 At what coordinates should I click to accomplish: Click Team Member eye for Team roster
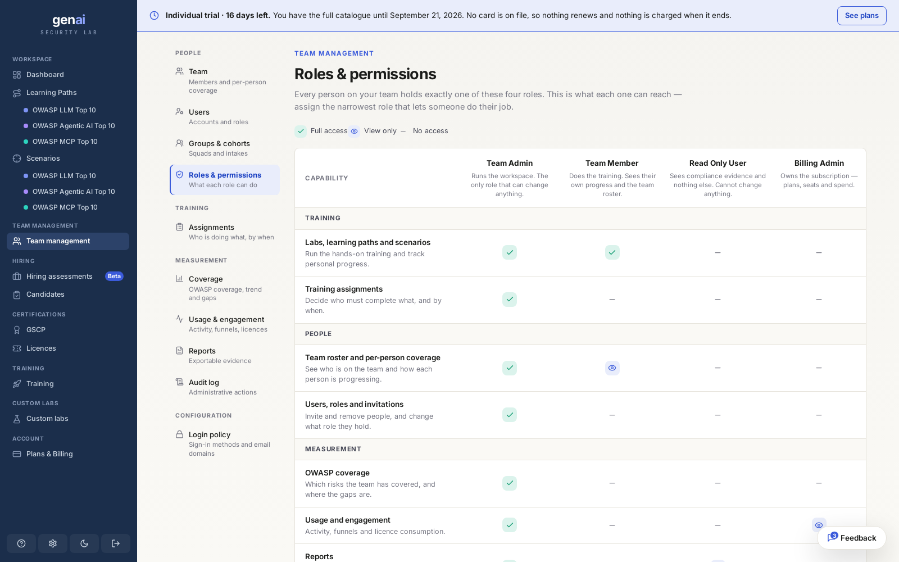coord(612,368)
